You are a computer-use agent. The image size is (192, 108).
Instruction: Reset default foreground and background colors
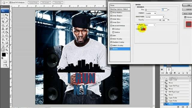(x=2, y=58)
